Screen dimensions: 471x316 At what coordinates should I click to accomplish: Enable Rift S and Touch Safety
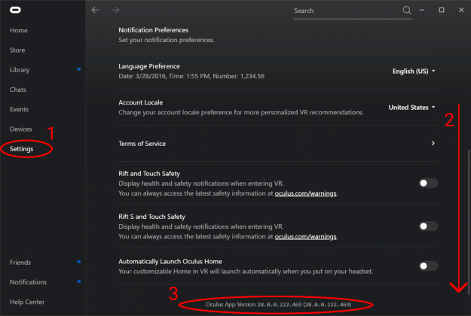click(429, 226)
